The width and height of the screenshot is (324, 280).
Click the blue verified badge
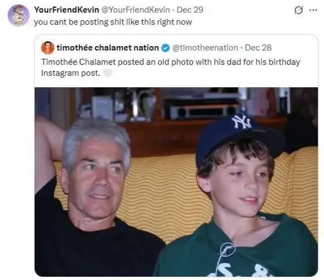point(166,48)
